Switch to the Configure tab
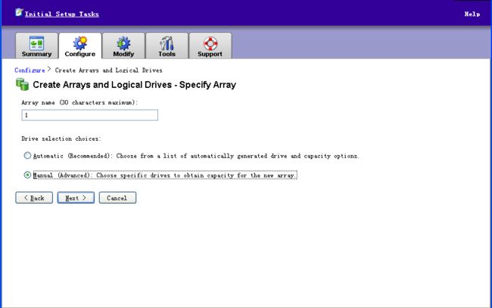The height and width of the screenshot is (308, 492). (x=80, y=46)
